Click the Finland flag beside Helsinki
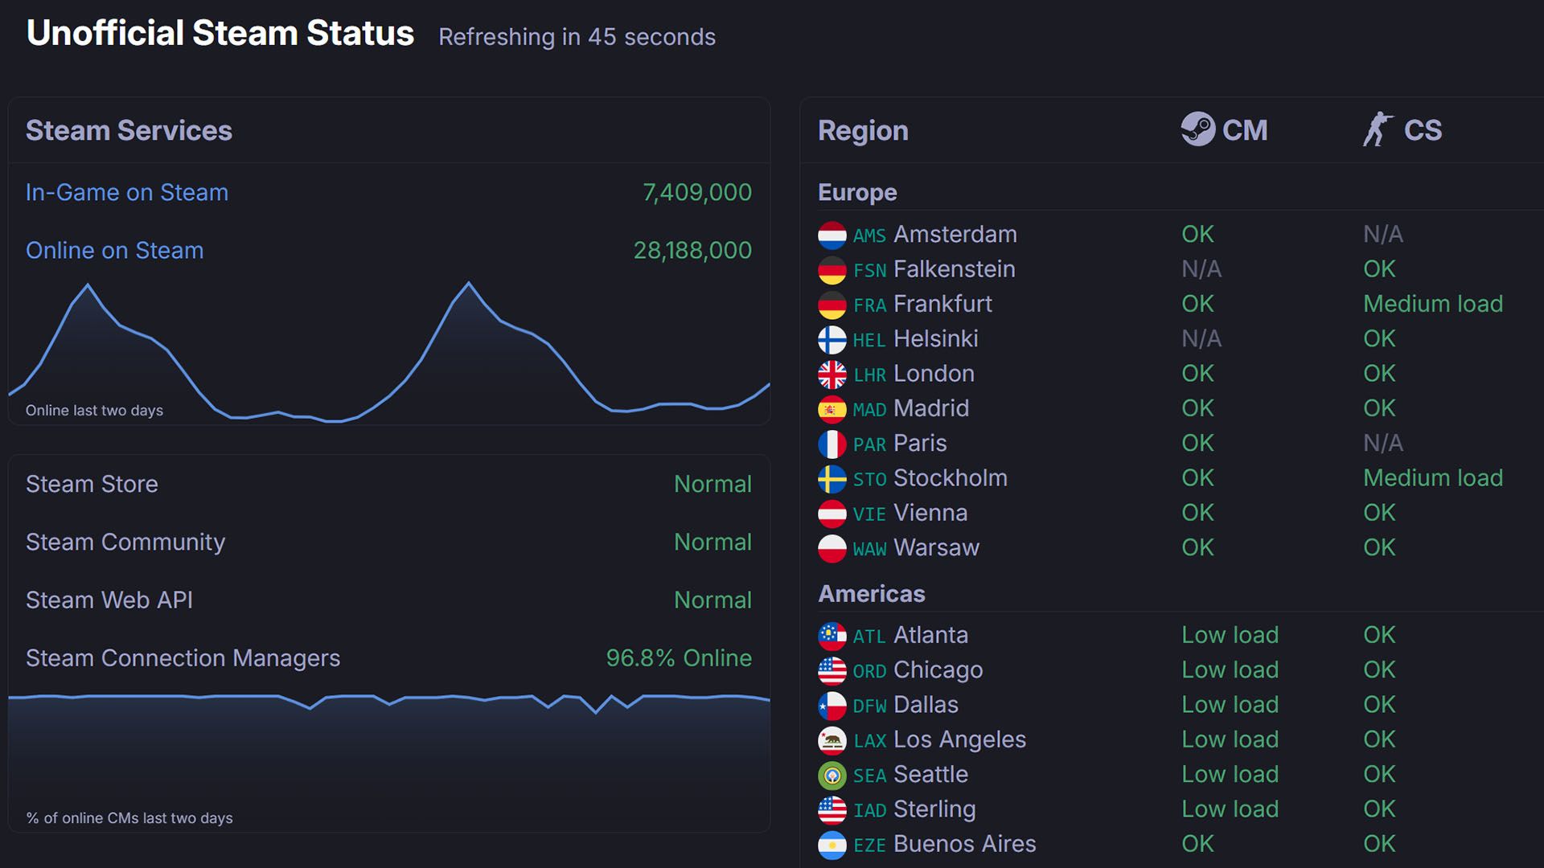Screen dimensions: 1544x868 pos(832,340)
